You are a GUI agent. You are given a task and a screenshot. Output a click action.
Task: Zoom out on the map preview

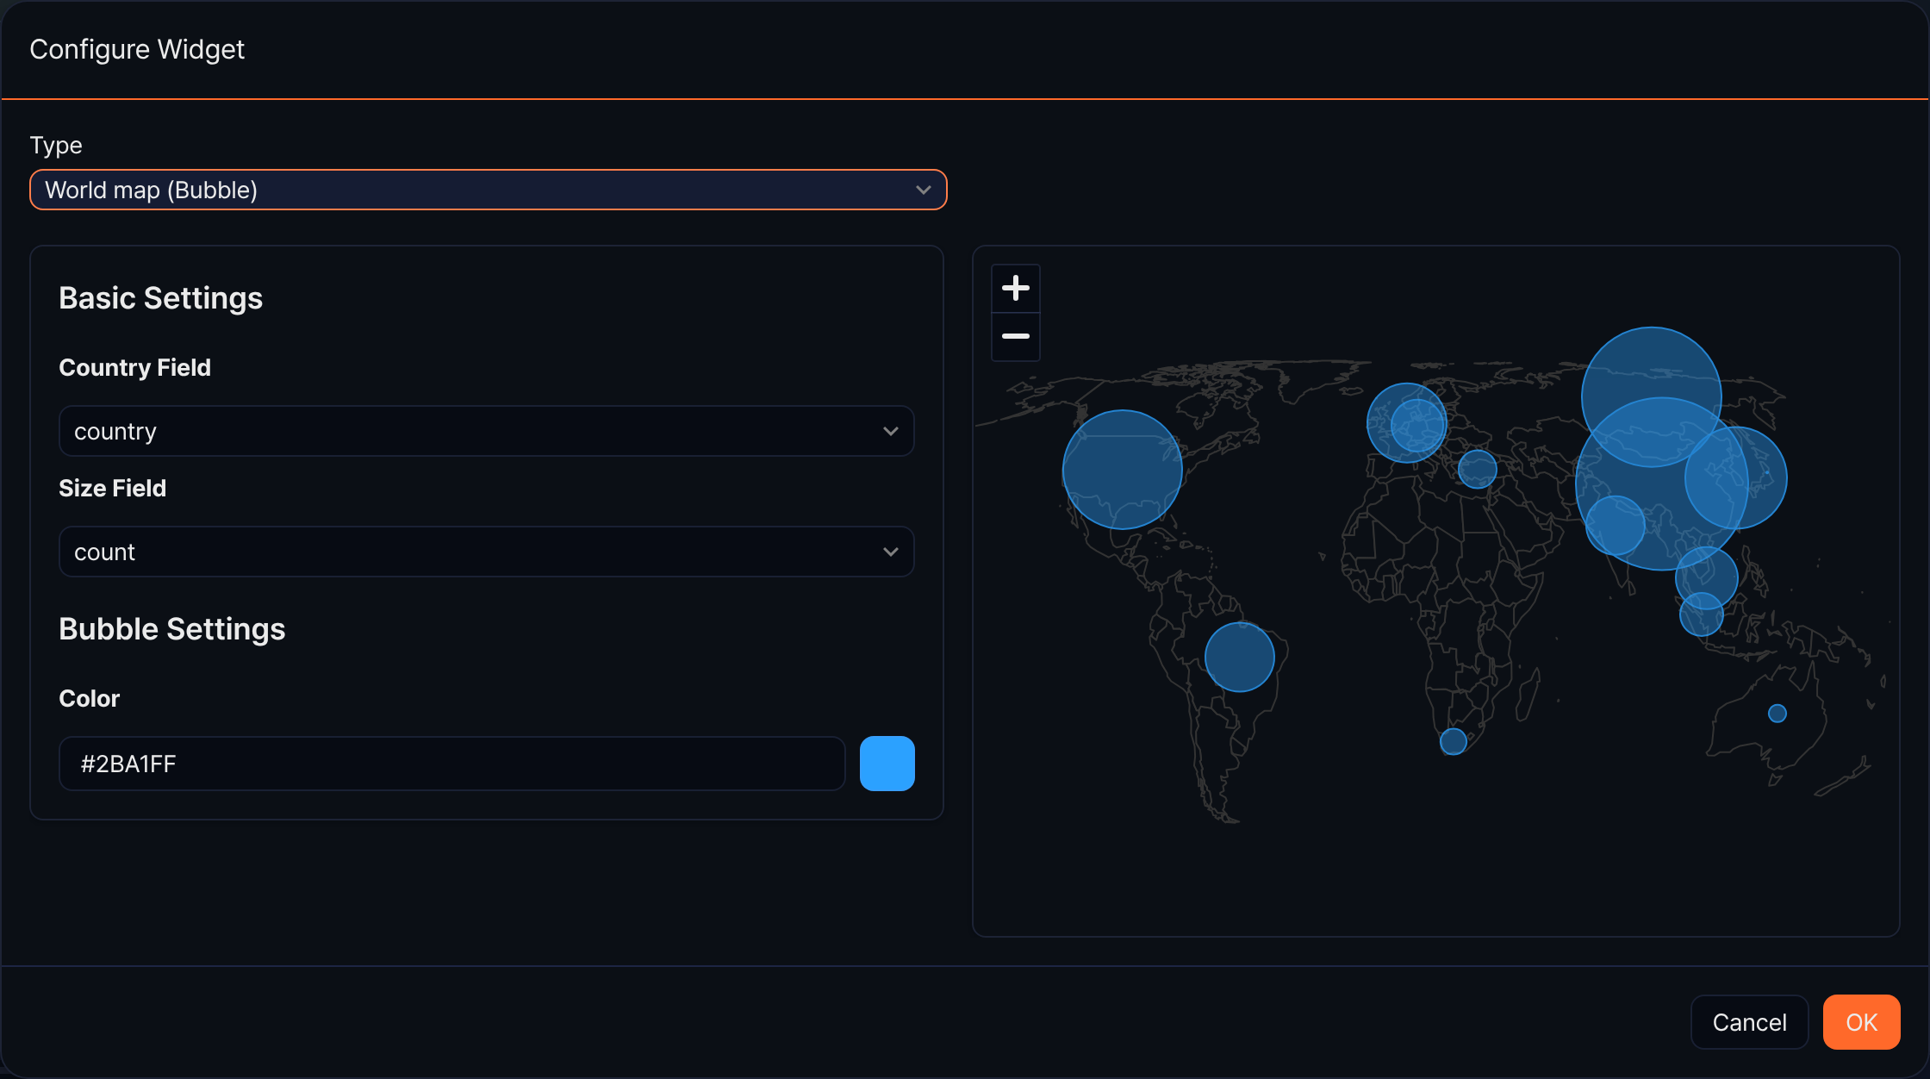(1016, 336)
